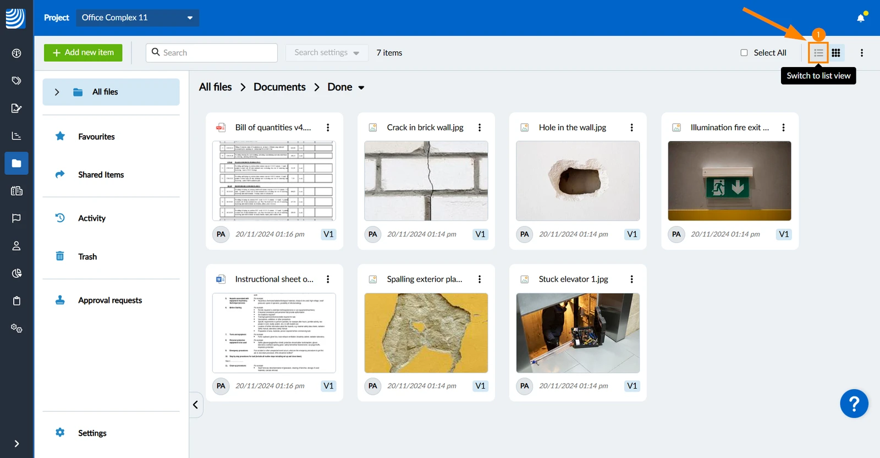880x458 pixels.
Task: Open the toolbar's three-dot overflow menu
Action: [862, 53]
